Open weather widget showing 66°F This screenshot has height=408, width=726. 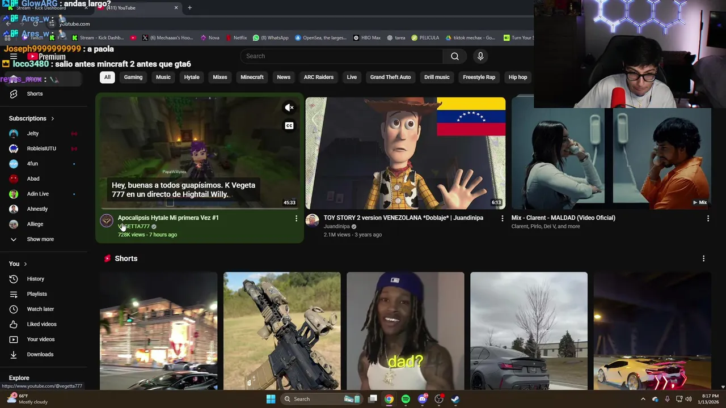(27, 399)
